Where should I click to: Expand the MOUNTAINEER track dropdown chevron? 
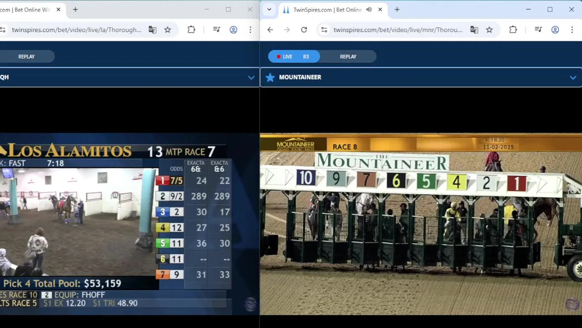pos(573,77)
